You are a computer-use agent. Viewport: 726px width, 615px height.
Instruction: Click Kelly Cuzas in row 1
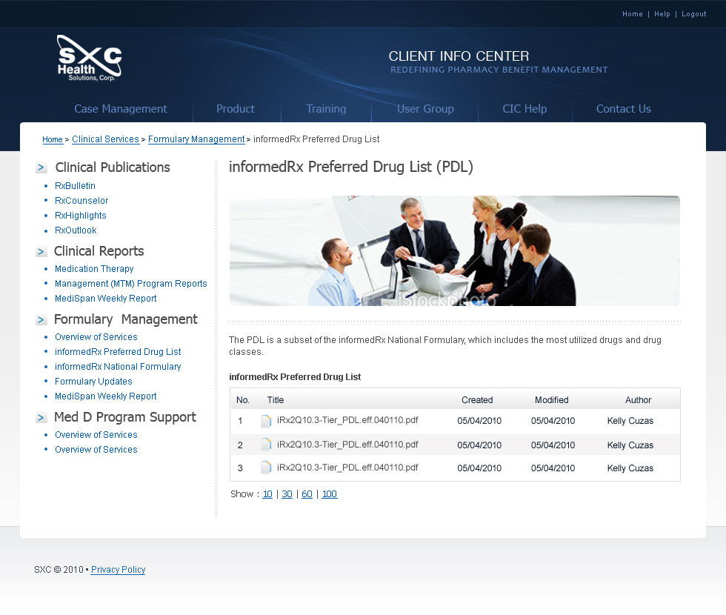tap(630, 421)
